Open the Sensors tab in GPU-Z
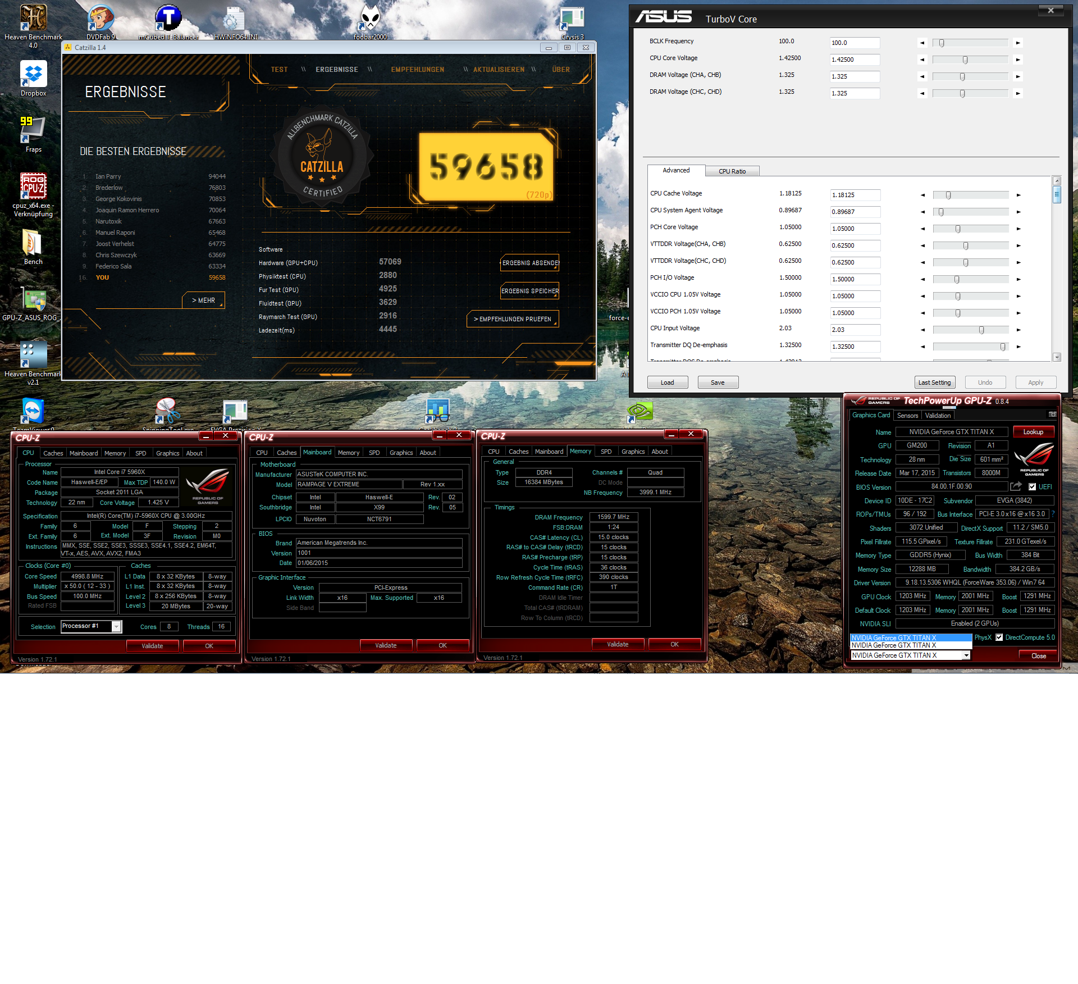Image resolution: width=1078 pixels, height=984 pixels. (907, 416)
